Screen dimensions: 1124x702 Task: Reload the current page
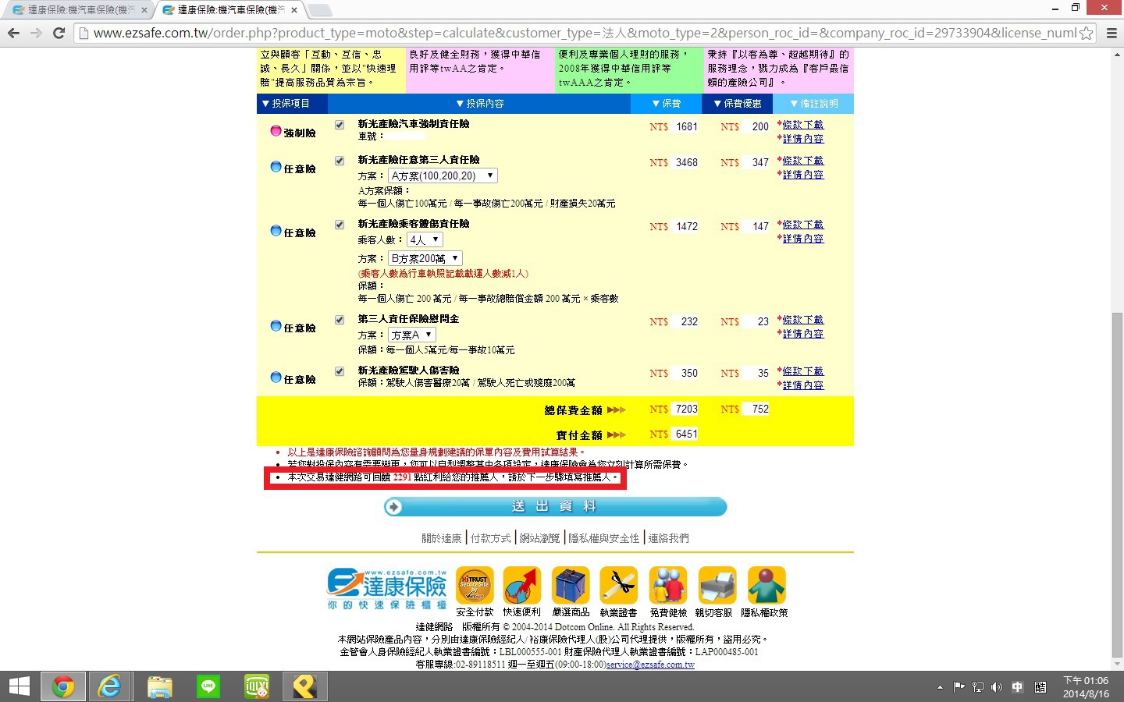point(59,33)
